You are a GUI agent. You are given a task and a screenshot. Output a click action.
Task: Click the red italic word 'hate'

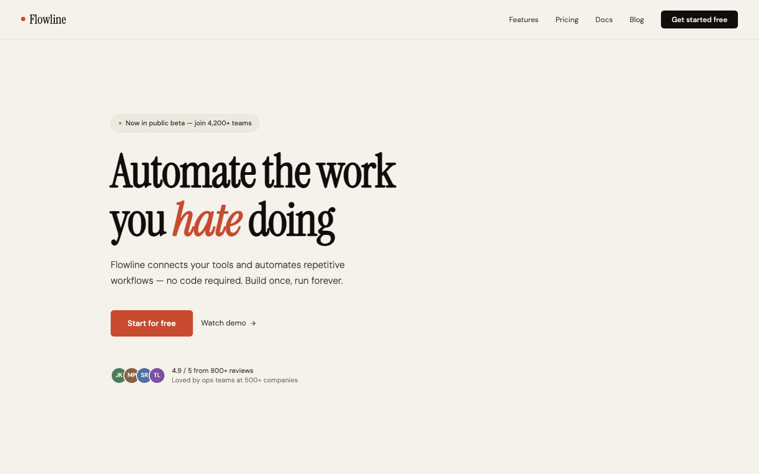tap(208, 220)
